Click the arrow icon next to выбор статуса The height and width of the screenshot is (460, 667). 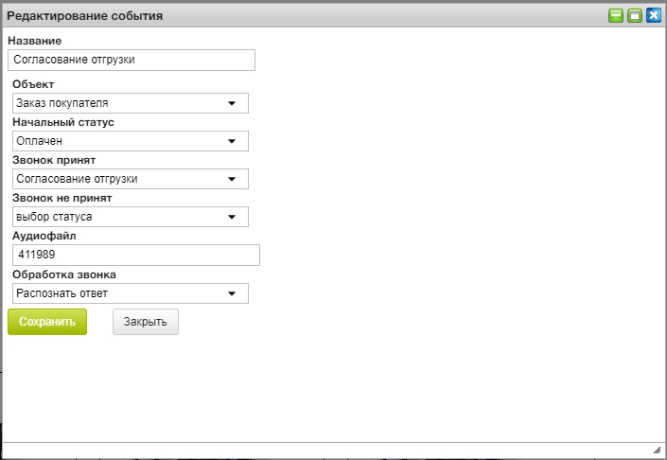tap(232, 217)
